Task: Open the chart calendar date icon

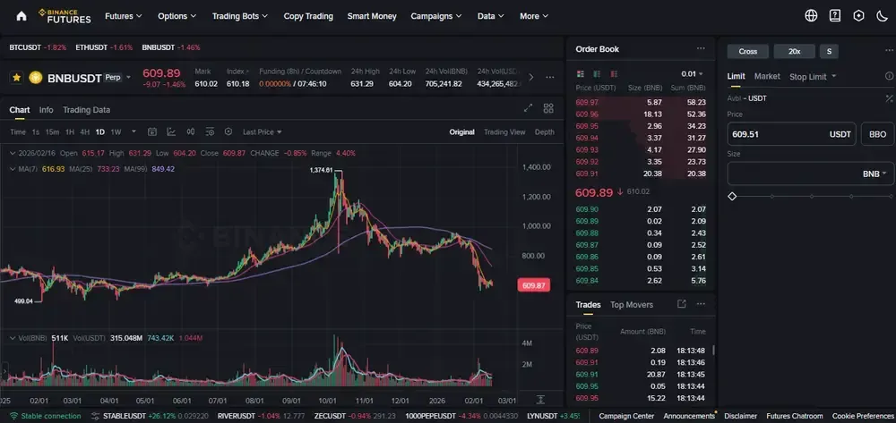Action: (x=152, y=131)
